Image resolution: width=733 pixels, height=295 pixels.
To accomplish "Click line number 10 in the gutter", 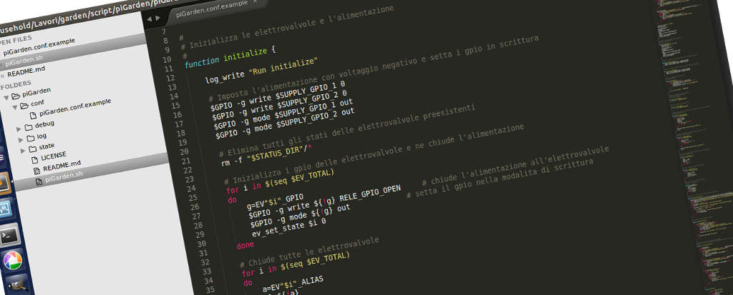I will (x=166, y=59).
